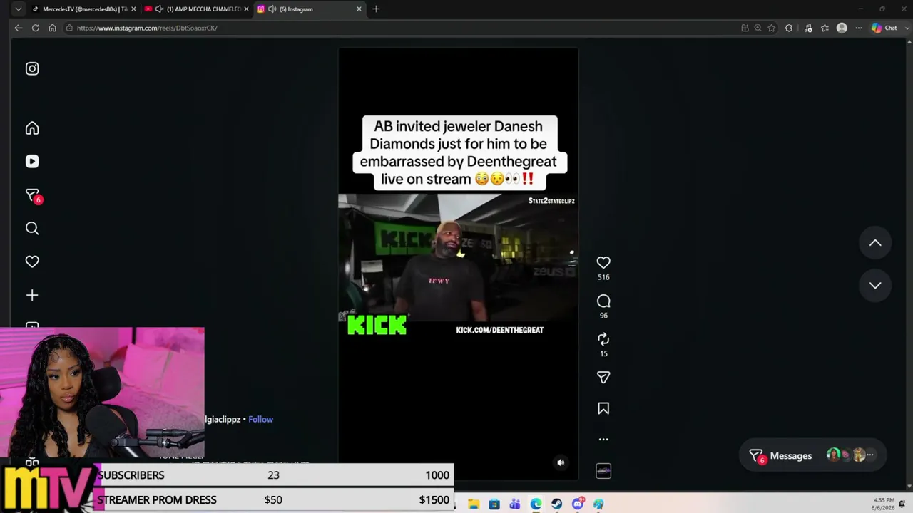Viewport: 913px width, 513px height.
Task: Open the favorites list
Action: [825, 28]
